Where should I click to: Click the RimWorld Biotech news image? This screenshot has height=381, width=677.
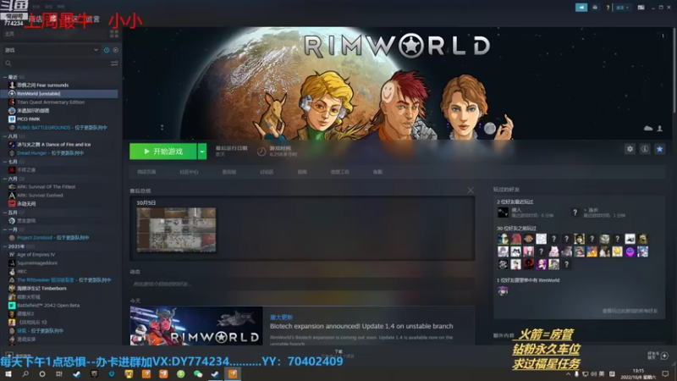click(x=196, y=326)
